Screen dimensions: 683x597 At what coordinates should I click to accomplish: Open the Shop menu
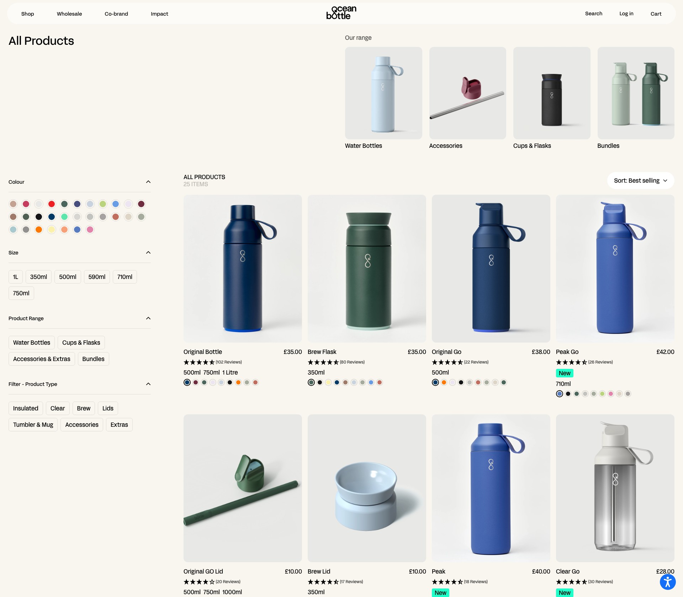pyautogui.click(x=28, y=14)
